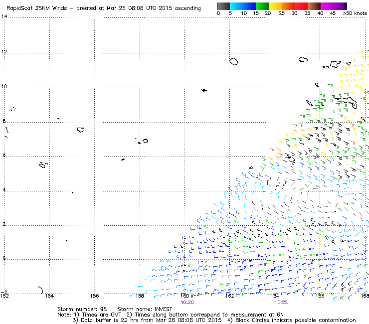Viewport: 369px width, 324px height.
Task: Click the 'RapidScat 25KM Winds' title text
Action: 36,8
